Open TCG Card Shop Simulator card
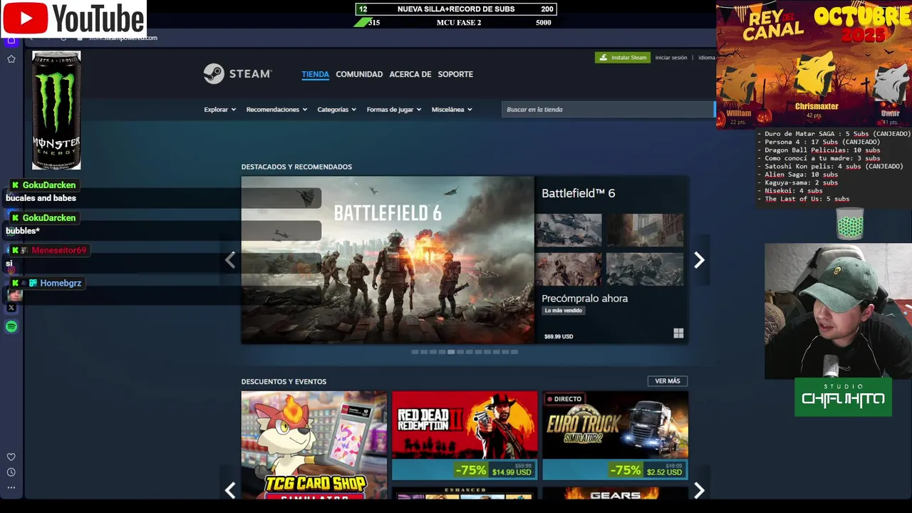Viewport: 912px width, 513px height. coord(313,445)
